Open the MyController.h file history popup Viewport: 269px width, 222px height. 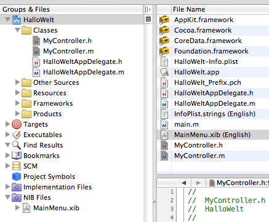238,183
